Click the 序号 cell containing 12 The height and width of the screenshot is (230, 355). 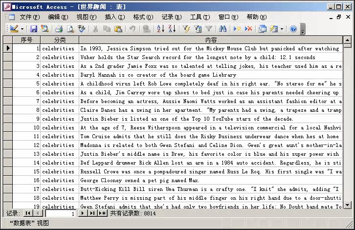(26, 145)
